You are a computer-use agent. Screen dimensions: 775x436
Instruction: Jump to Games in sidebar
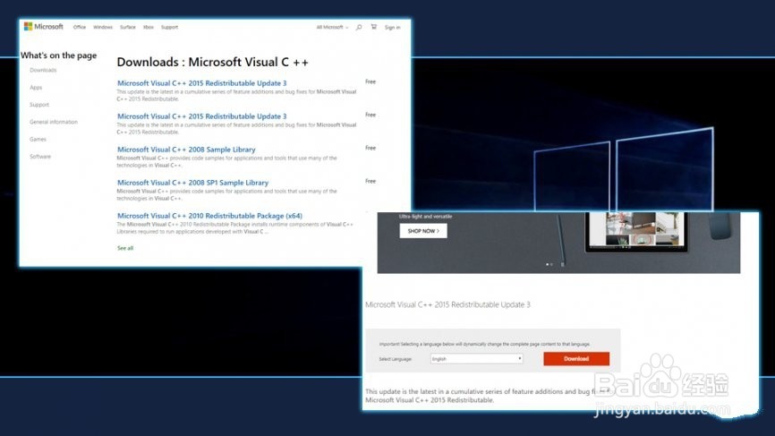38,140
